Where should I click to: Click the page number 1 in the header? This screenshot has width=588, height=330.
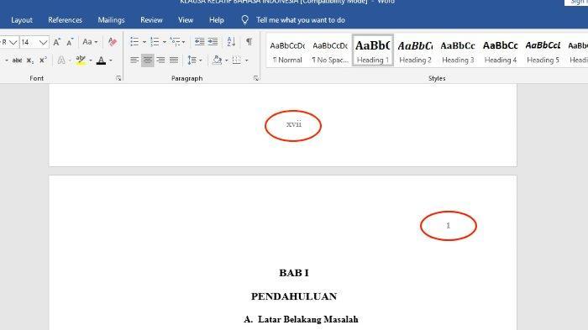click(448, 225)
